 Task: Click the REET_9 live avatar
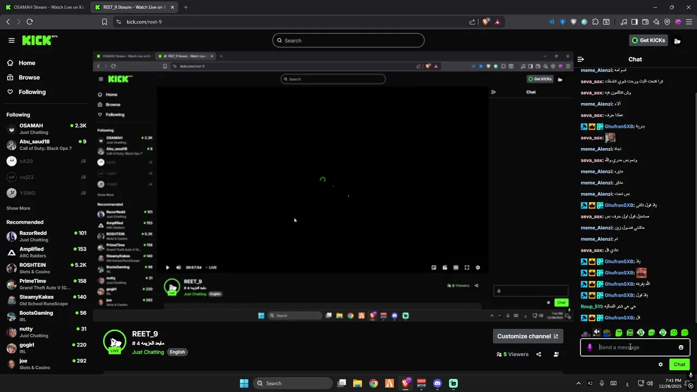pos(115,342)
